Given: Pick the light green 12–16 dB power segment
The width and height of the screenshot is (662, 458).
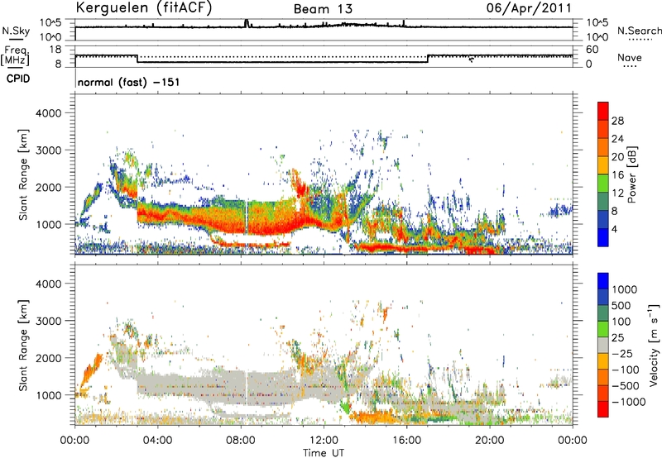Looking at the screenshot, I should (x=603, y=183).
